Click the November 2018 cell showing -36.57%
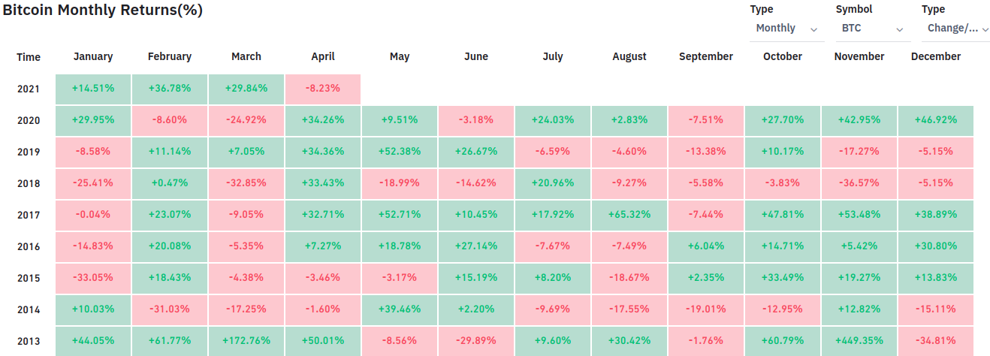The image size is (990, 356). pyautogui.click(x=859, y=183)
